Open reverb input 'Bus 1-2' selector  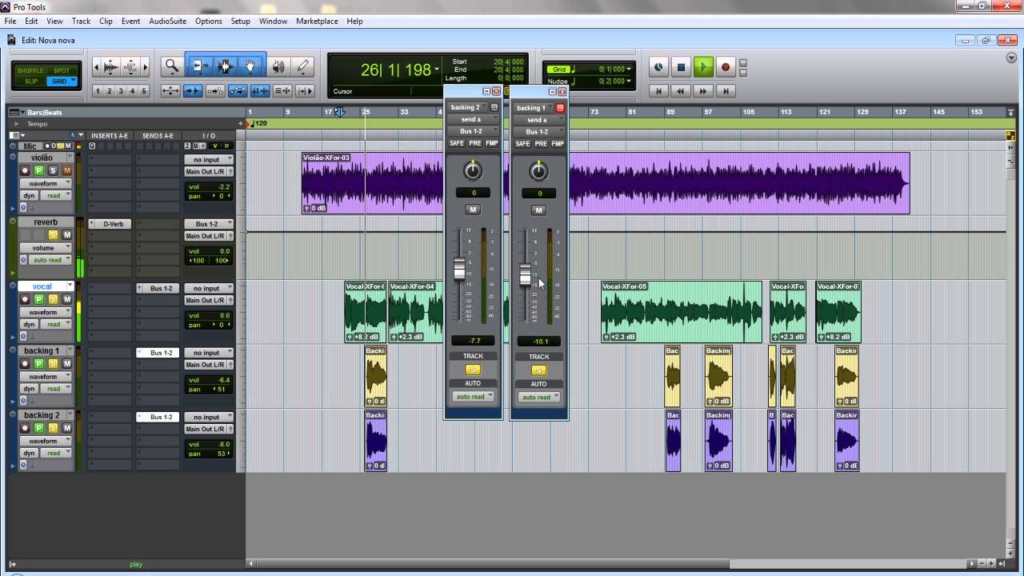click(x=209, y=224)
